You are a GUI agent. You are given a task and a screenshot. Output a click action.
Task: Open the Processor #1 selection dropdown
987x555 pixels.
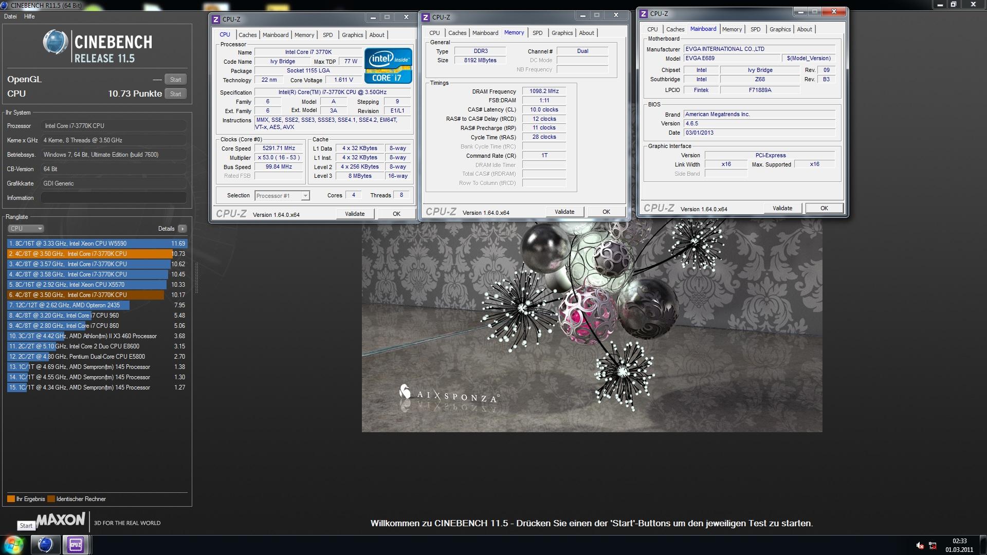click(282, 196)
